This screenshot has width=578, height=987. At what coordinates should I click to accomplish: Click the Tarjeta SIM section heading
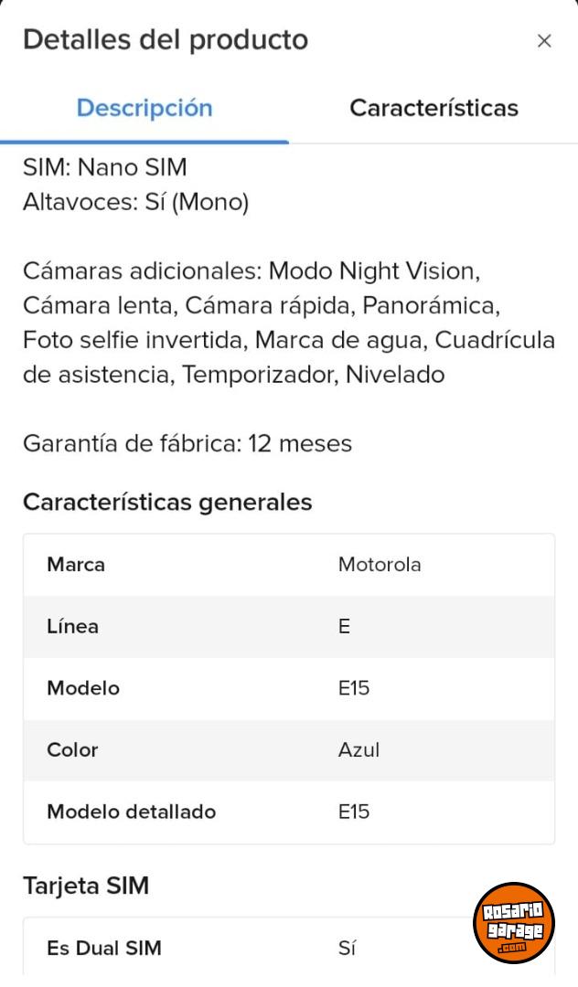click(x=86, y=886)
